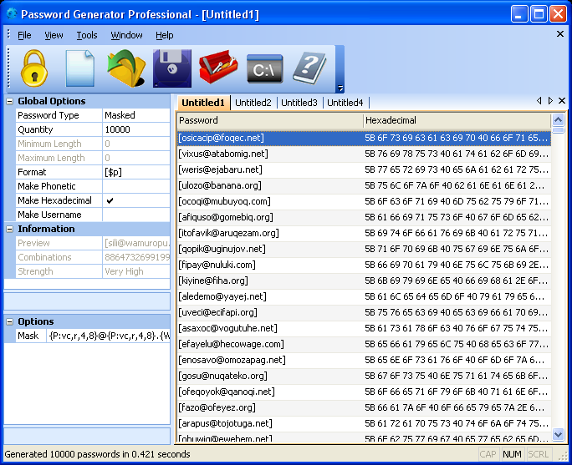Click the toolbar overflow options arrow

click(340, 88)
